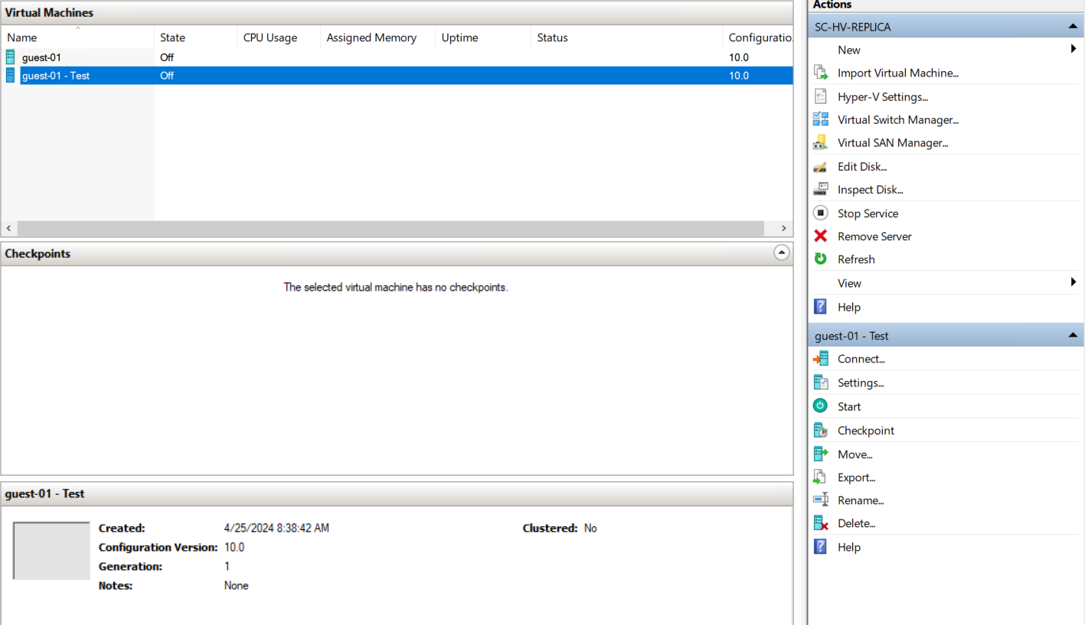Click the Edit Disk icon

click(820, 166)
